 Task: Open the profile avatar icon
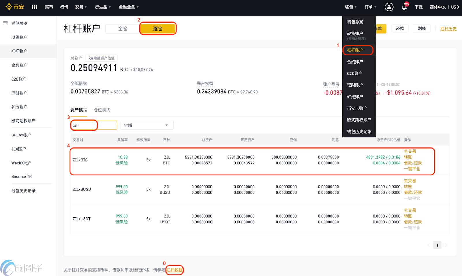point(389,7)
